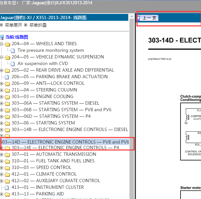Expand 310—01 FUEL TANK AND FUEL LINES
This screenshot has height=199, width=201.
1,161
